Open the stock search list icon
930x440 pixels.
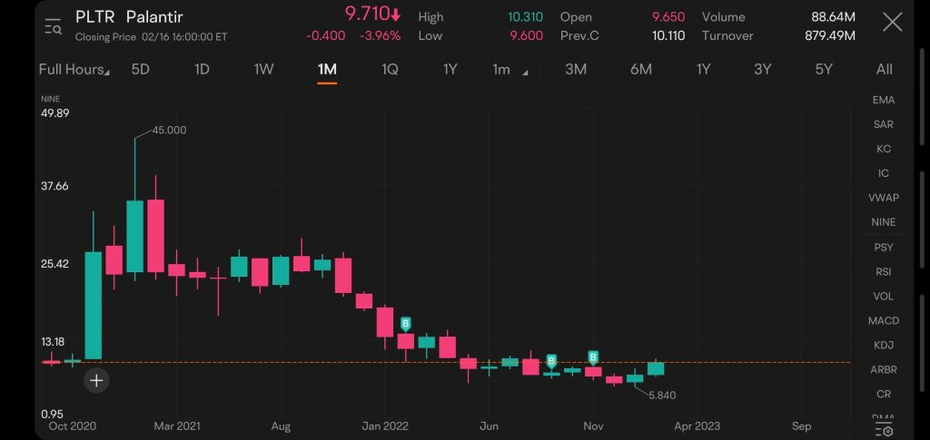coord(53,26)
